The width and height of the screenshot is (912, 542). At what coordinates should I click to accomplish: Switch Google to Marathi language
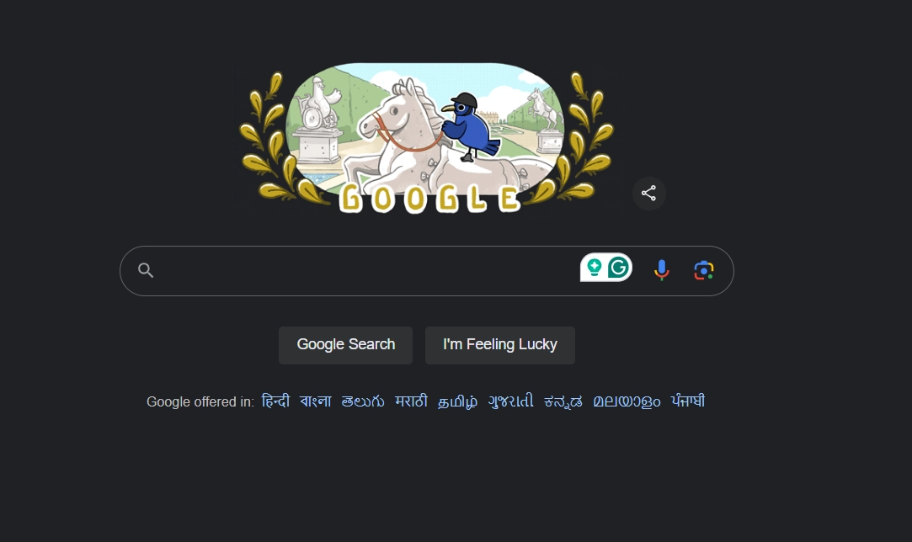411,401
